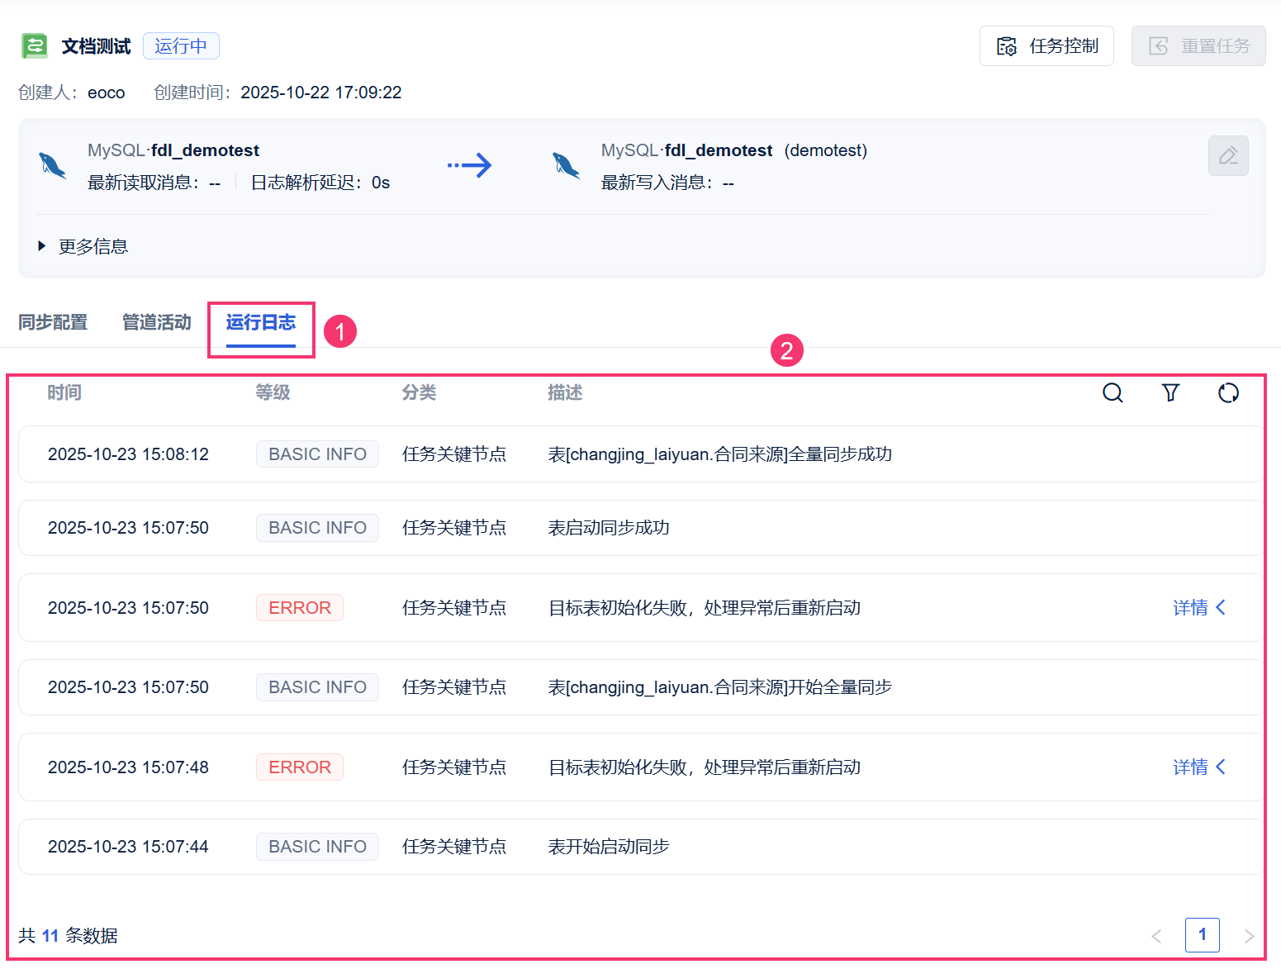Select the 运行日志 tab
The width and height of the screenshot is (1281, 969).
point(261,322)
